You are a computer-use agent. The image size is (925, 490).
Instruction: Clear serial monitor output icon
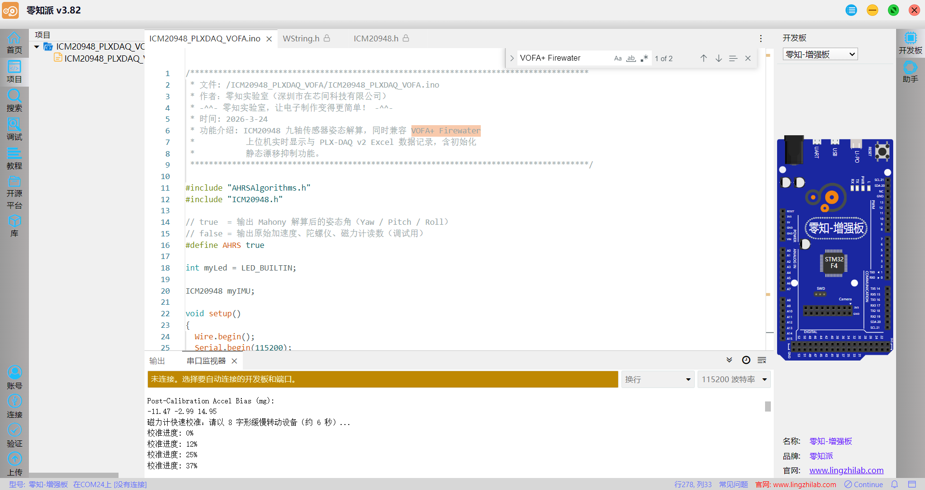(762, 360)
